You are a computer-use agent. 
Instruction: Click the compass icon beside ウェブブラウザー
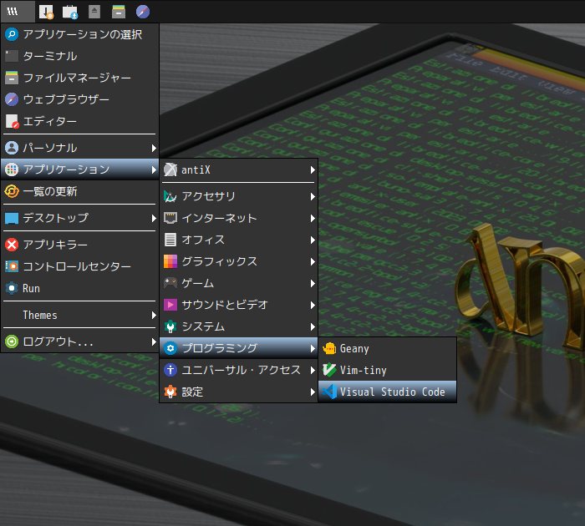pyautogui.click(x=12, y=99)
